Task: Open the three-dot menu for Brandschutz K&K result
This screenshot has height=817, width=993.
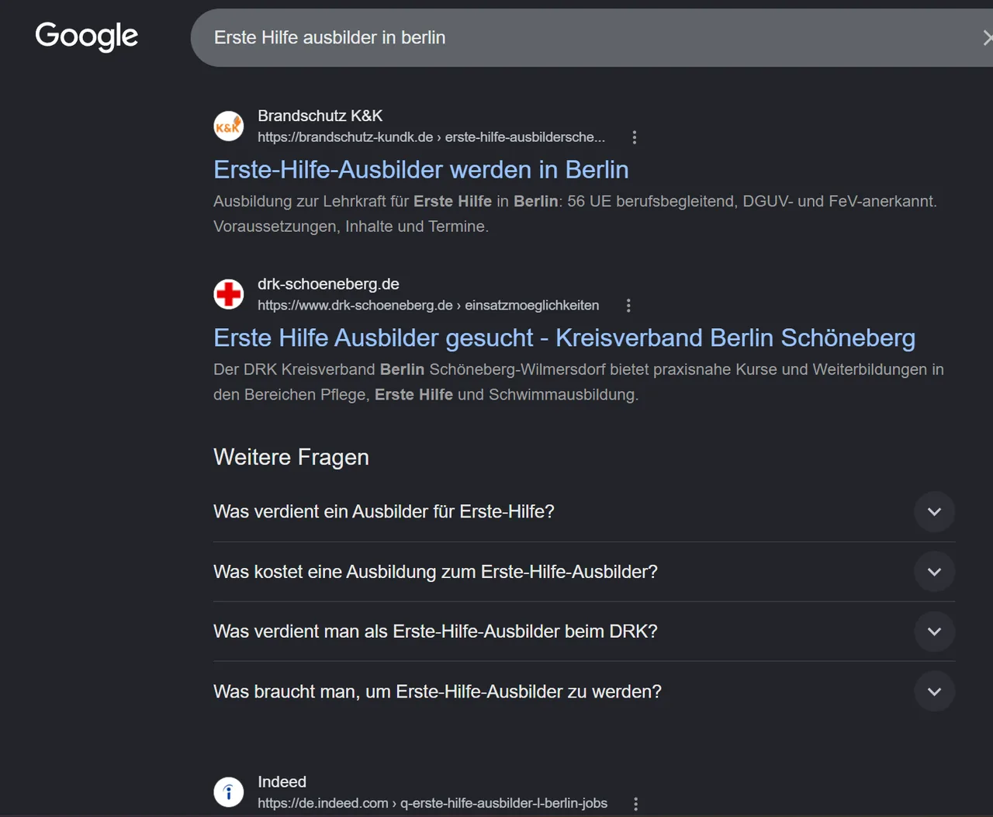Action: (x=635, y=137)
